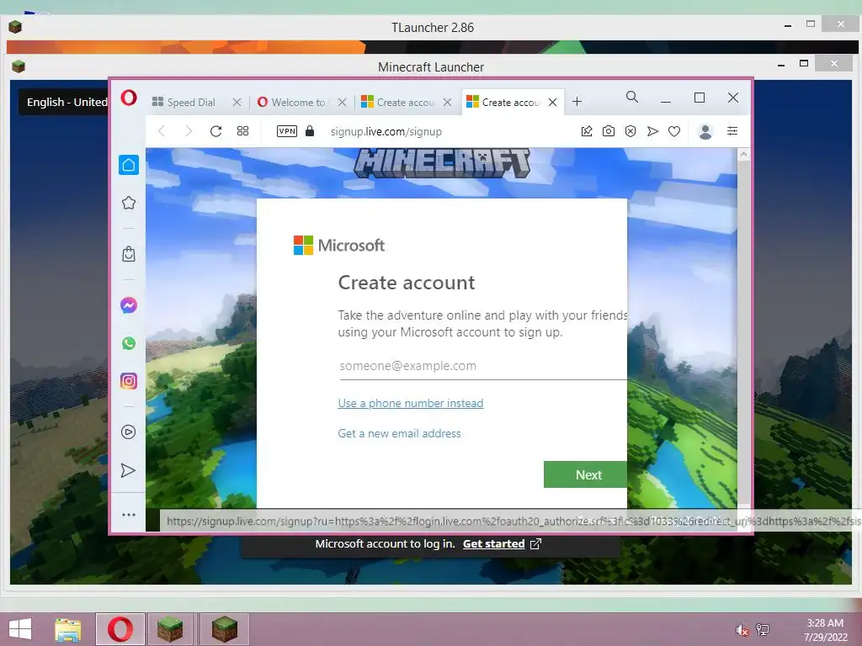Add page to bookmarks heart icon

(674, 131)
